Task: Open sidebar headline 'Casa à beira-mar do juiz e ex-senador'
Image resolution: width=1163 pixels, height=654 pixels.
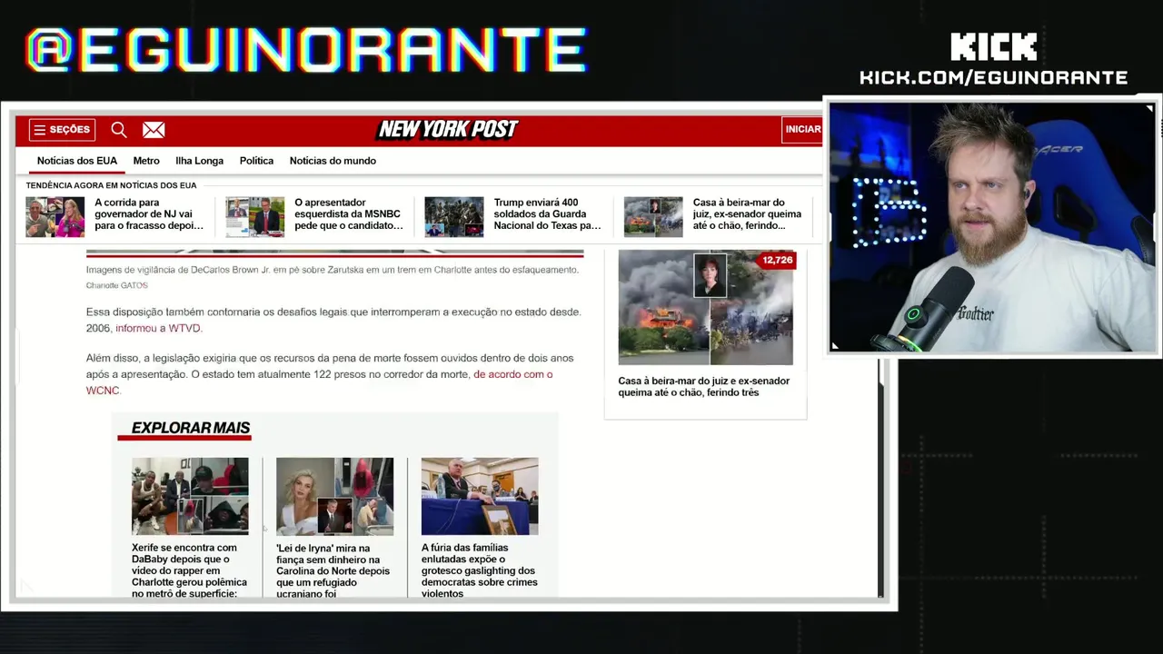Action: [704, 387]
